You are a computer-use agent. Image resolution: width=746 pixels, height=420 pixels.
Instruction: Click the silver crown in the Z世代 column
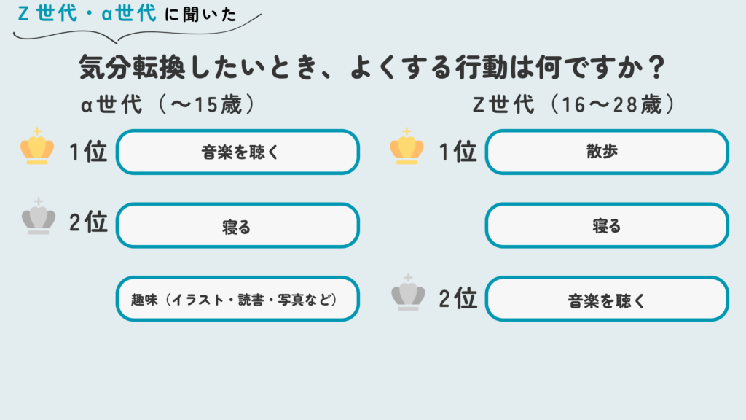click(x=408, y=294)
